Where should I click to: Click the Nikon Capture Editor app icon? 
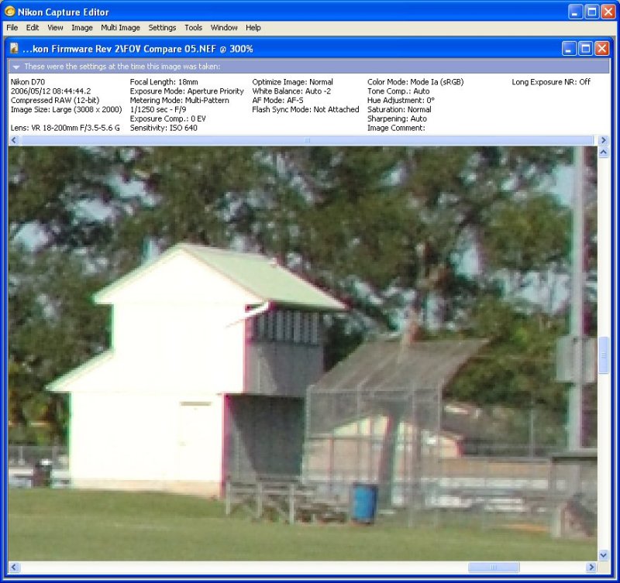[x=9, y=12]
